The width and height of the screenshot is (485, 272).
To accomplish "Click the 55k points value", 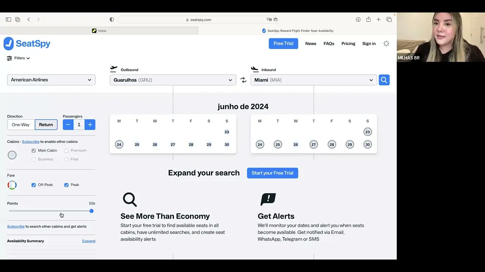I will point(92,204).
